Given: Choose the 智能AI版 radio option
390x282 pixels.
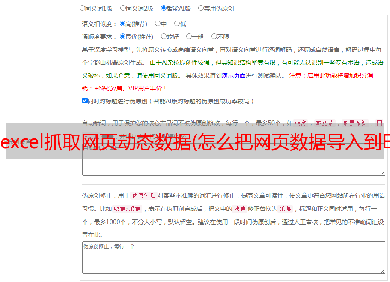Looking at the screenshot, I should [164, 8].
